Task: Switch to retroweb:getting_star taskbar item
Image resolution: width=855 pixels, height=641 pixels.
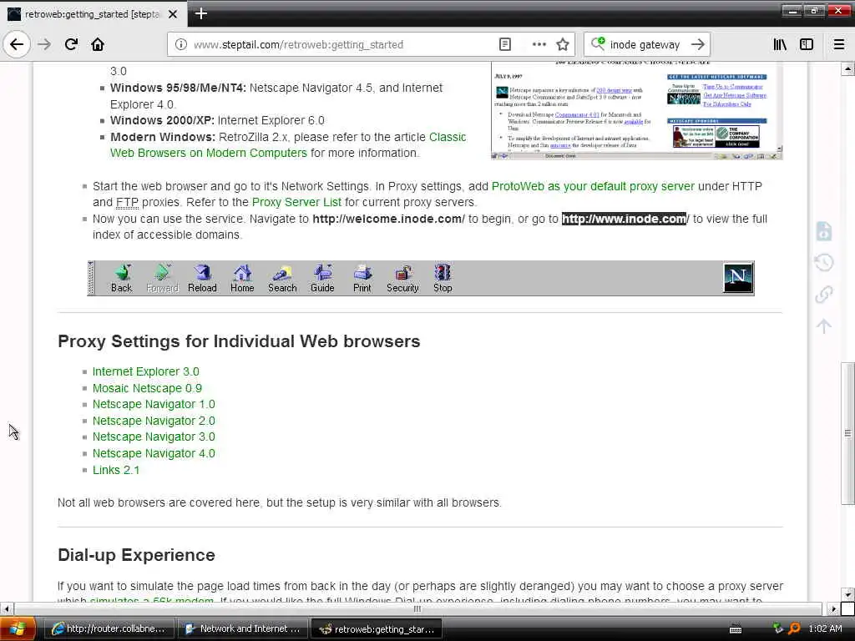Action: pyautogui.click(x=377, y=628)
